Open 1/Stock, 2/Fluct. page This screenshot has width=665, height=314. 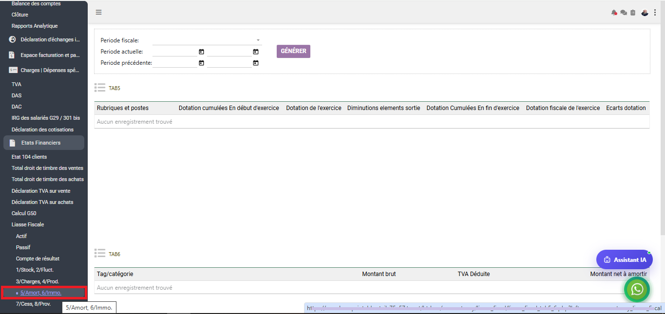35,270
